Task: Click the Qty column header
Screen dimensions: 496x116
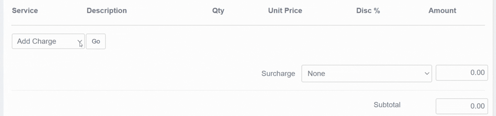Action: pyautogui.click(x=218, y=11)
